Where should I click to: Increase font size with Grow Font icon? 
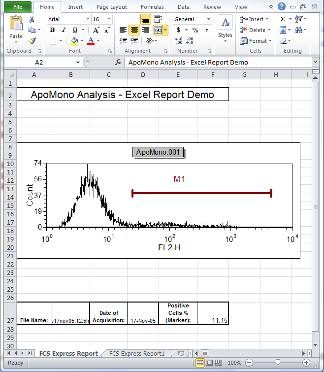pyautogui.click(x=96, y=30)
